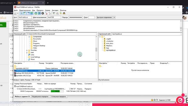Screen dimensions: 188x106
Task: Open the Передача menu
Action: [x=40, y=10]
